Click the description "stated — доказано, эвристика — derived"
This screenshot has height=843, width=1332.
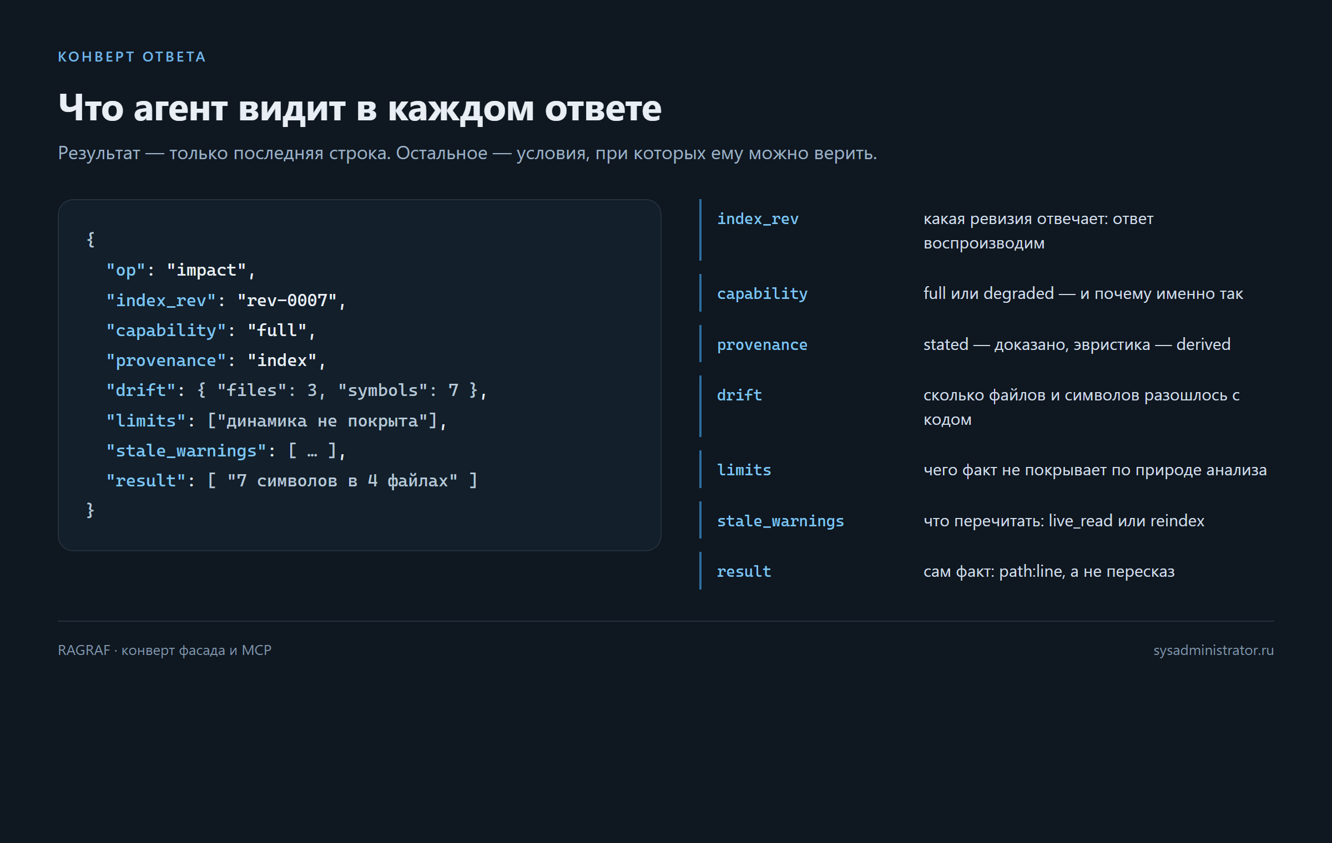(x=1077, y=344)
